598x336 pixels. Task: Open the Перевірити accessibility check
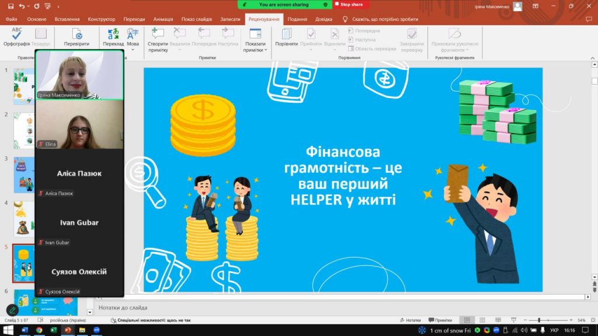click(77, 37)
